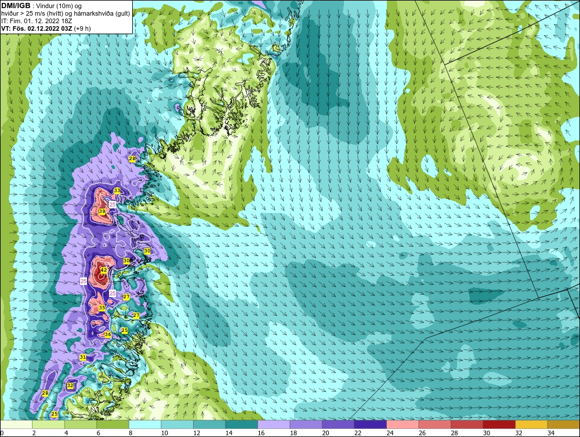
Task: Click the scale value 20 on color bar
Action: pyautogui.click(x=325, y=433)
